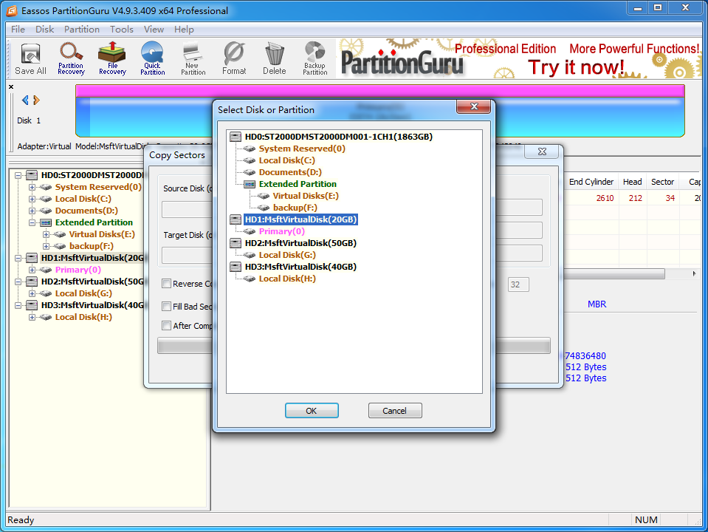The image size is (708, 532).
Task: Open the File menu
Action: pyautogui.click(x=18, y=30)
